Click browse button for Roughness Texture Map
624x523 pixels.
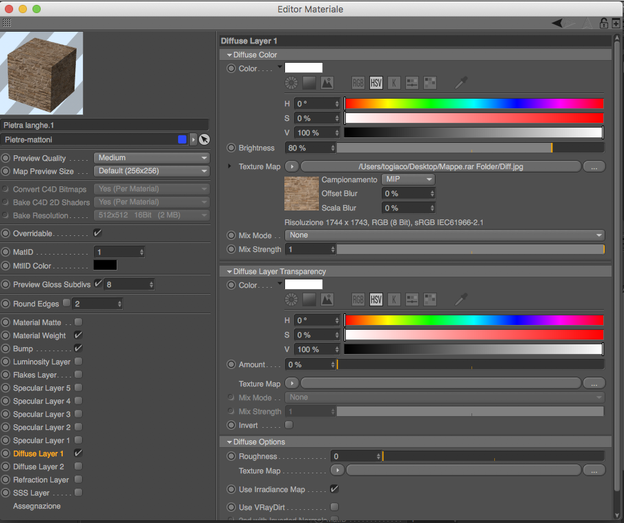tap(594, 470)
